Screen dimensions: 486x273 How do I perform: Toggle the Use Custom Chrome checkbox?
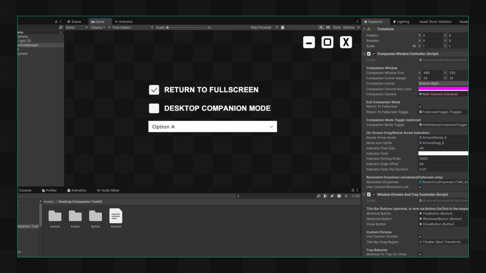pos(420,237)
